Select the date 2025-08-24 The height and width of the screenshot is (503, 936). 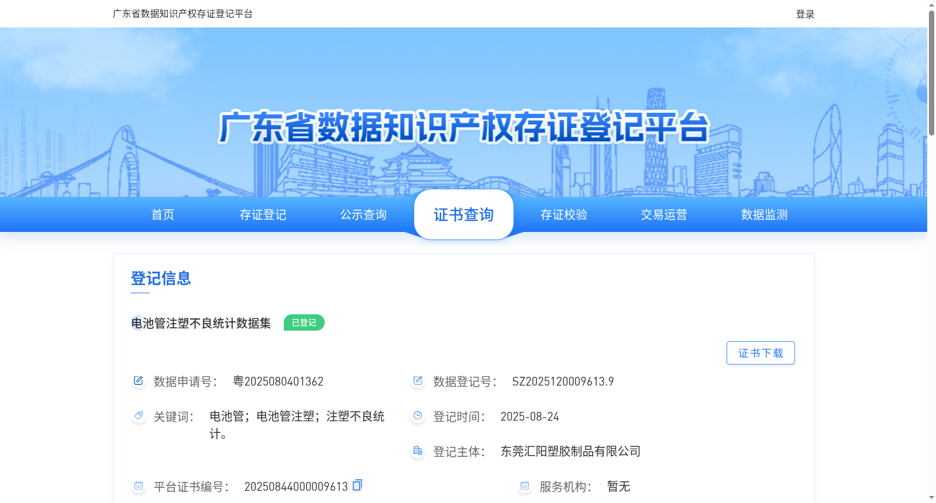coord(530,417)
